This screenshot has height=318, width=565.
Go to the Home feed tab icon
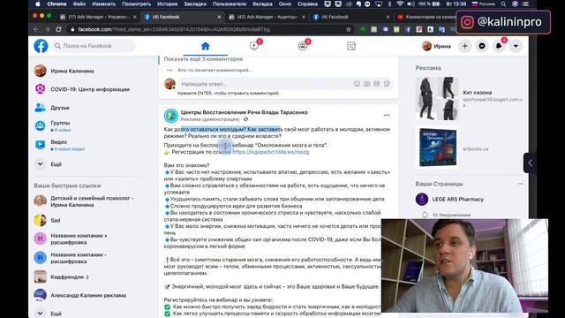(206, 46)
